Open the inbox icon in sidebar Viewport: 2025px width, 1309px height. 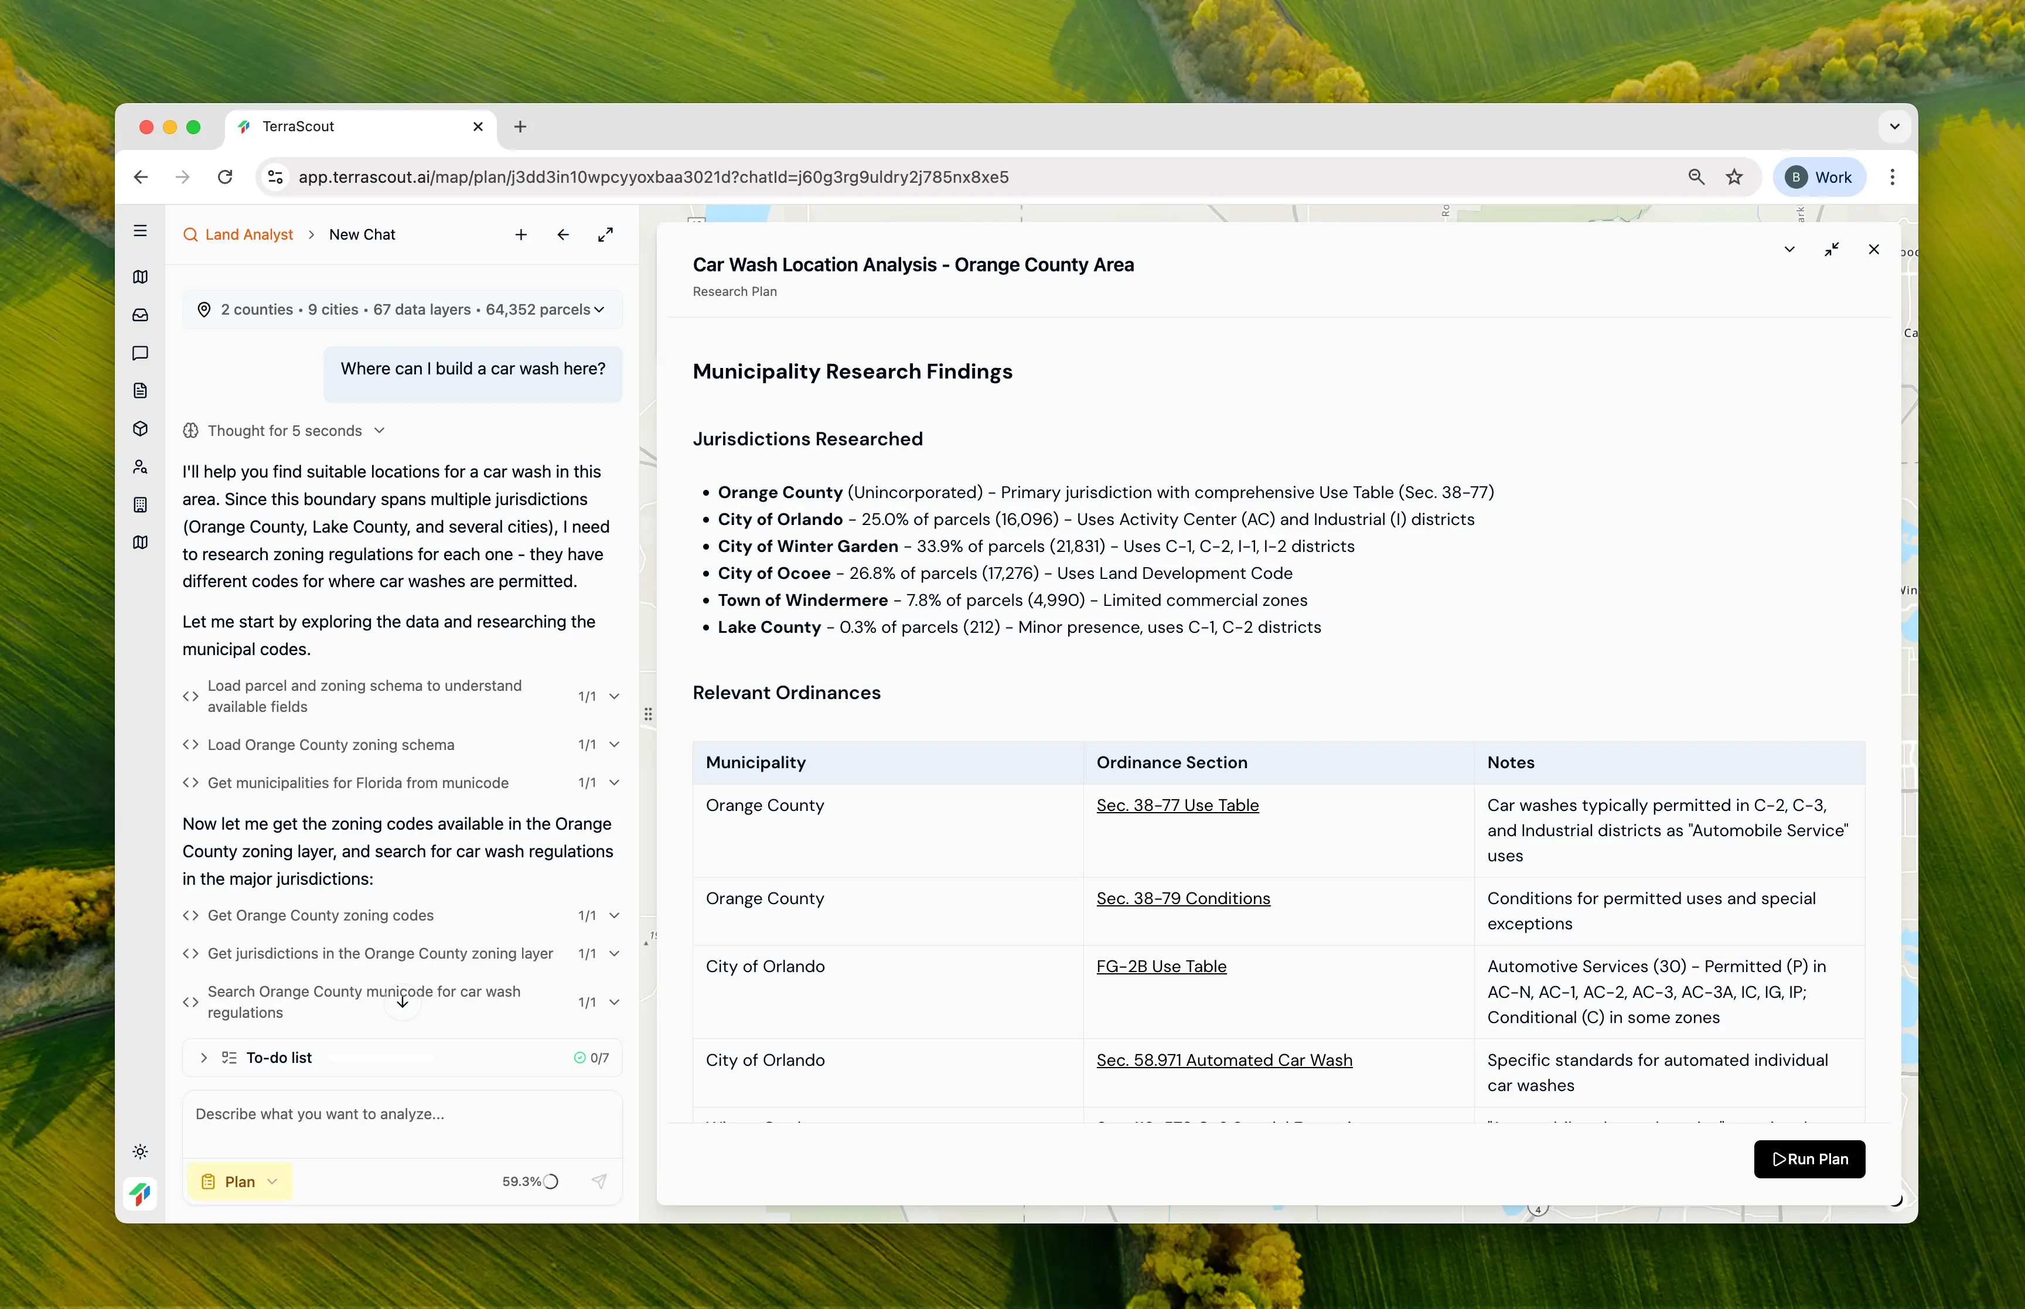click(x=140, y=315)
